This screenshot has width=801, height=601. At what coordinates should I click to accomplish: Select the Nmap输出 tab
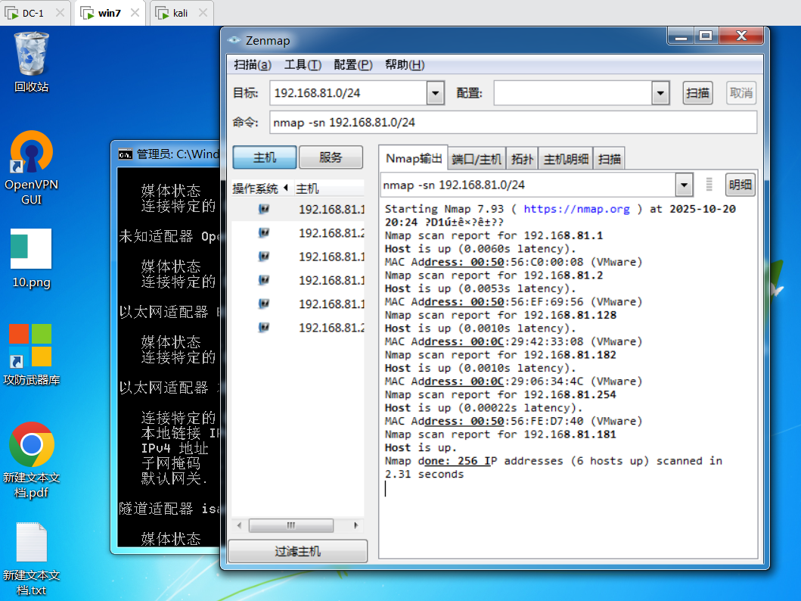click(x=414, y=158)
